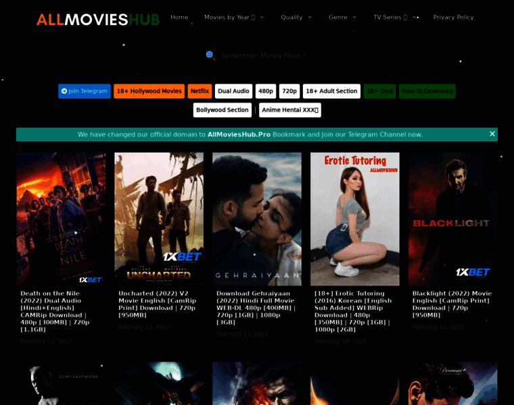Click the Blacklight (2022) title link

[x=452, y=304]
